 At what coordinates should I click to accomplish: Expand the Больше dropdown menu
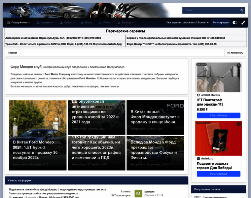point(126,22)
